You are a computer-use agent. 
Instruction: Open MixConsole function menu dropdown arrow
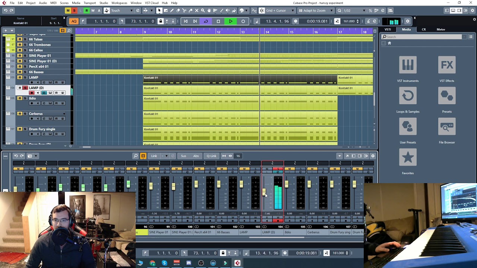click(339, 156)
